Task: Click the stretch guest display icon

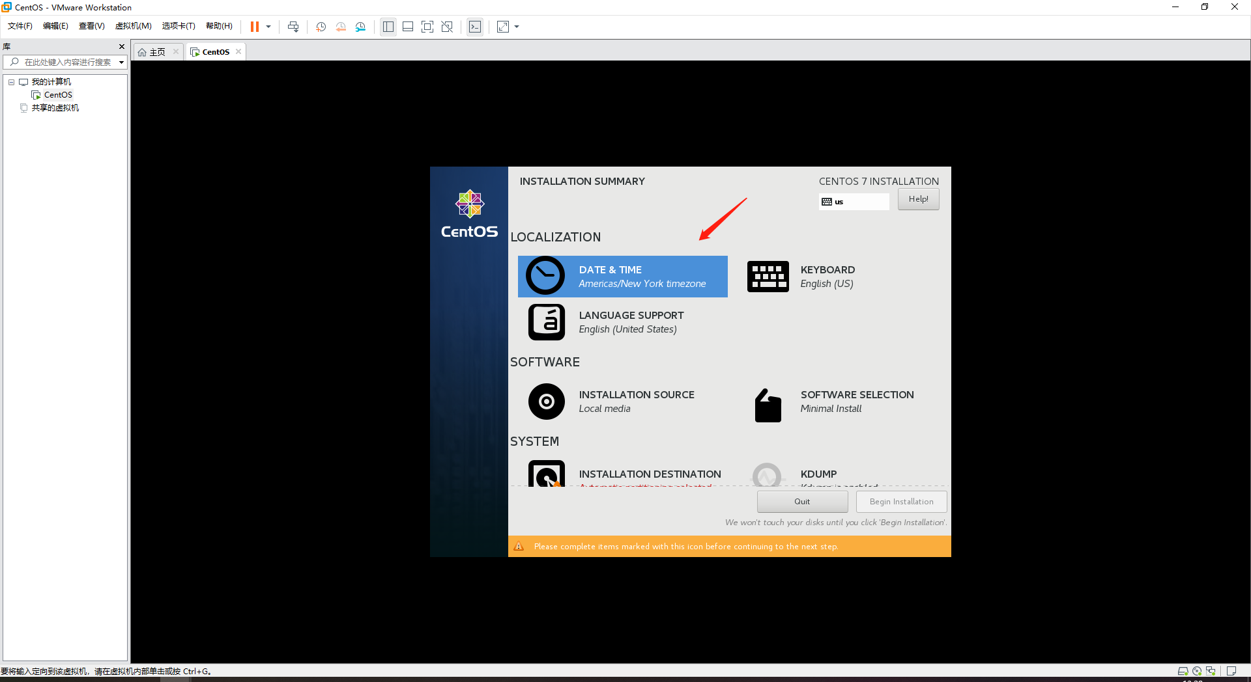Action: pyautogui.click(x=503, y=27)
